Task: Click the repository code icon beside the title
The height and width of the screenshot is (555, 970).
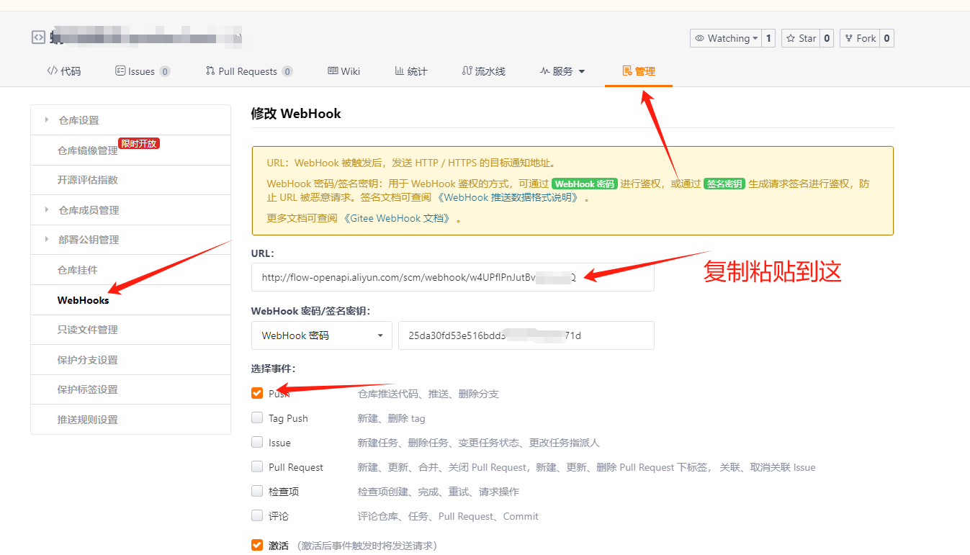Action: click(38, 37)
